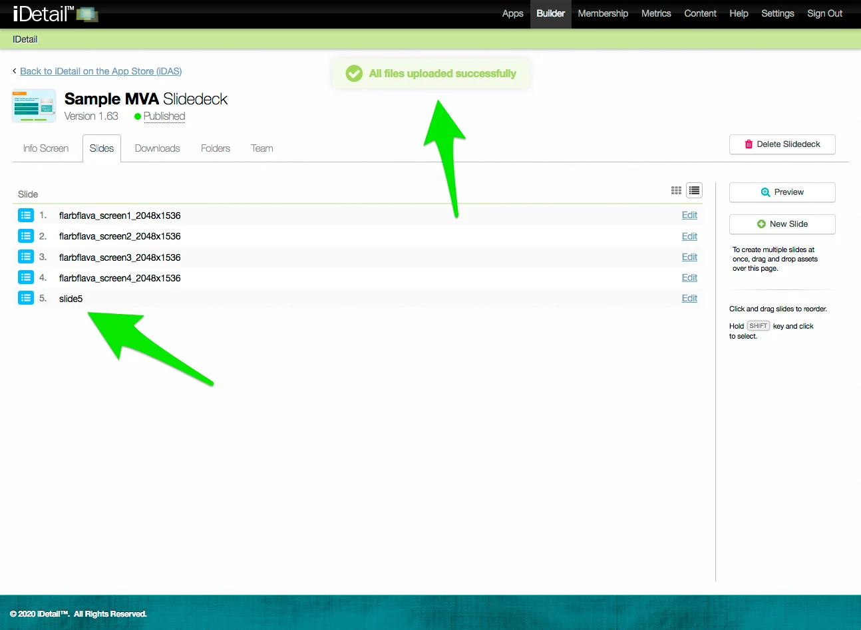This screenshot has height=630, width=861.
Task: Sign Out of iDetail
Action: [x=825, y=13]
